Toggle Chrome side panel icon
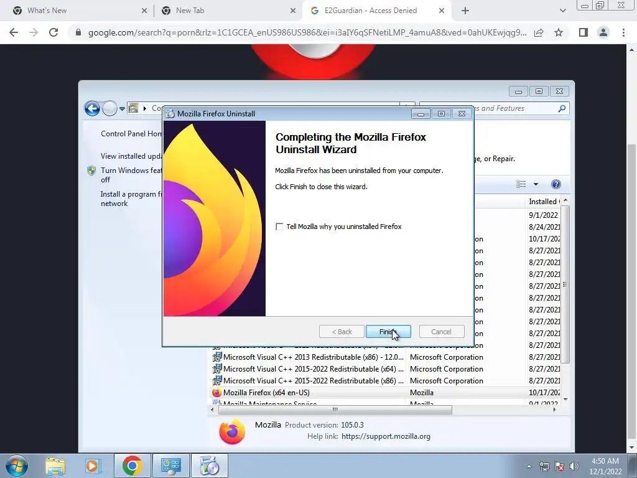This screenshot has height=478, width=637. (584, 32)
